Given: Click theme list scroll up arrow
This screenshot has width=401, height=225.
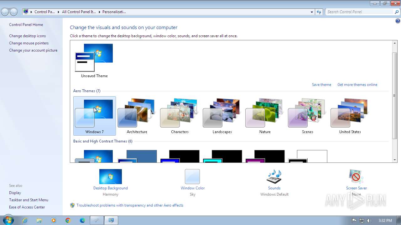Looking at the screenshot, I should click(395, 43).
